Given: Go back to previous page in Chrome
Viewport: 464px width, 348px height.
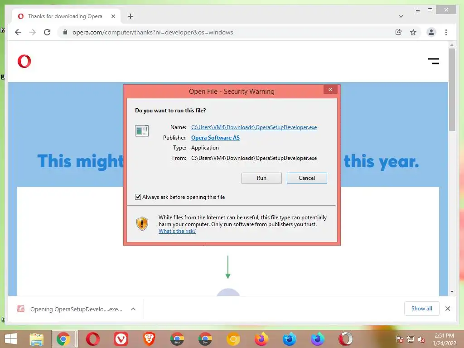Looking at the screenshot, I should coord(18,32).
